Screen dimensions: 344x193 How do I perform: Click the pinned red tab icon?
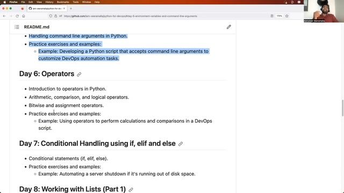coord(22,9)
